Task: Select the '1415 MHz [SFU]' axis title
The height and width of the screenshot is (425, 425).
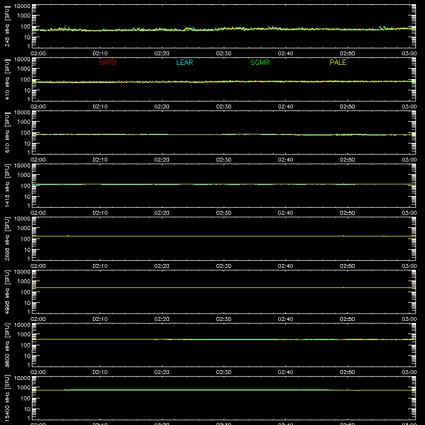Action: coord(7,185)
